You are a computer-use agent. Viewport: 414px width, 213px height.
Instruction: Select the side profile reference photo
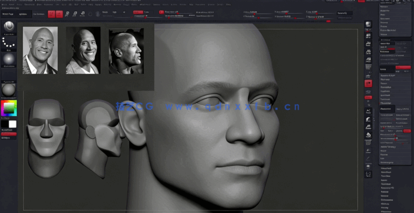coord(126,51)
